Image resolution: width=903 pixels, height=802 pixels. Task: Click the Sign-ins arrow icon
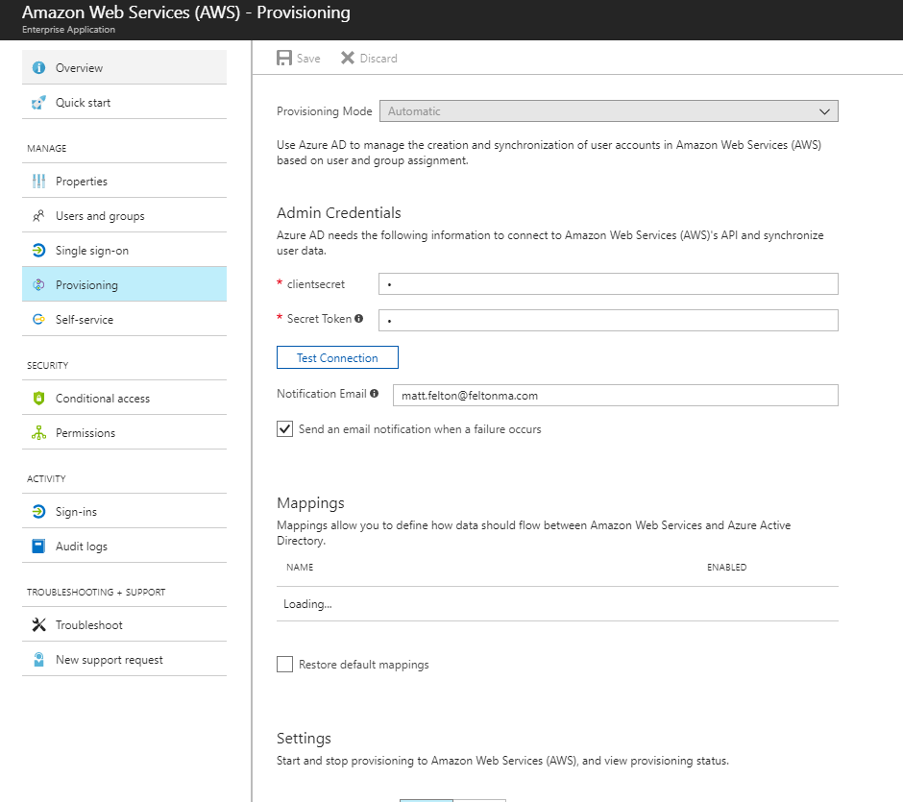click(x=38, y=512)
